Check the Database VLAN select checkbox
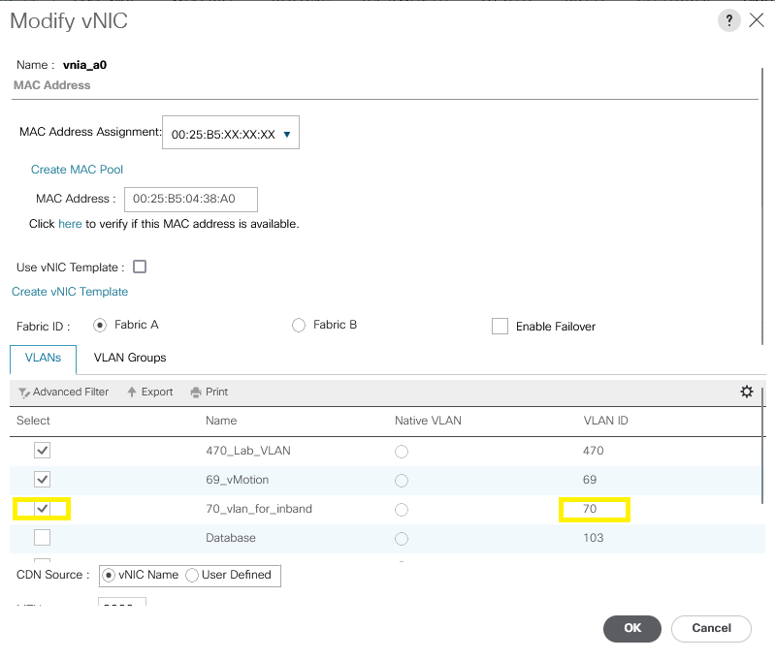This screenshot has width=775, height=660. (42, 538)
